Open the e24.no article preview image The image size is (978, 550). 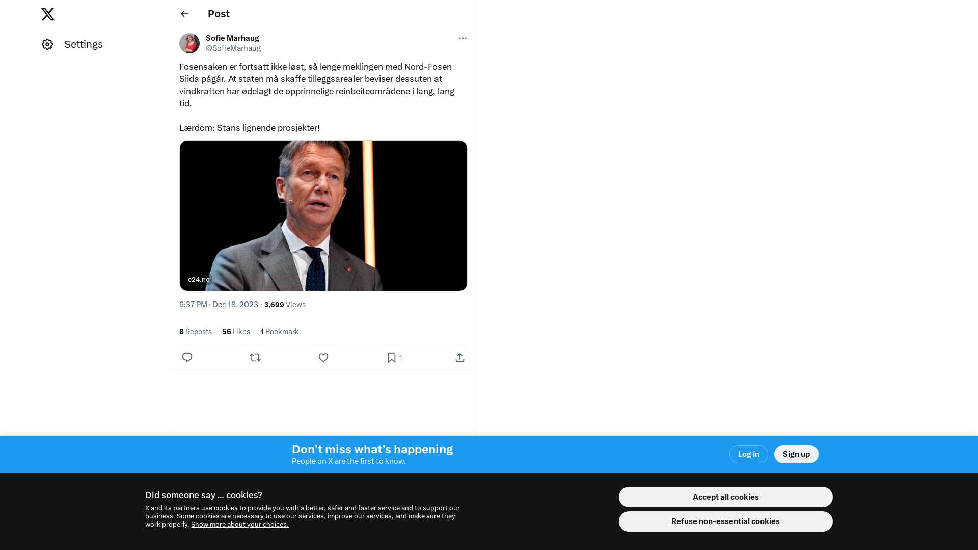pyautogui.click(x=323, y=215)
